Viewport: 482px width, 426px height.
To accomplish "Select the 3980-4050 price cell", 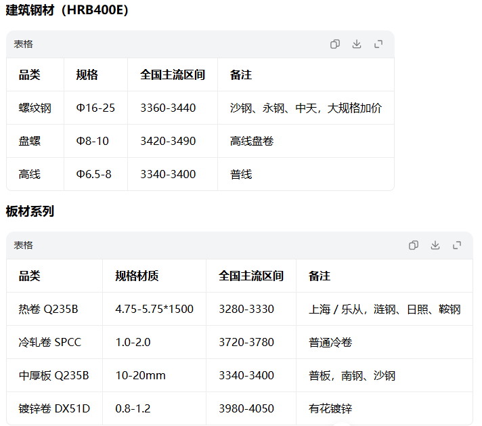I will 251,409.
